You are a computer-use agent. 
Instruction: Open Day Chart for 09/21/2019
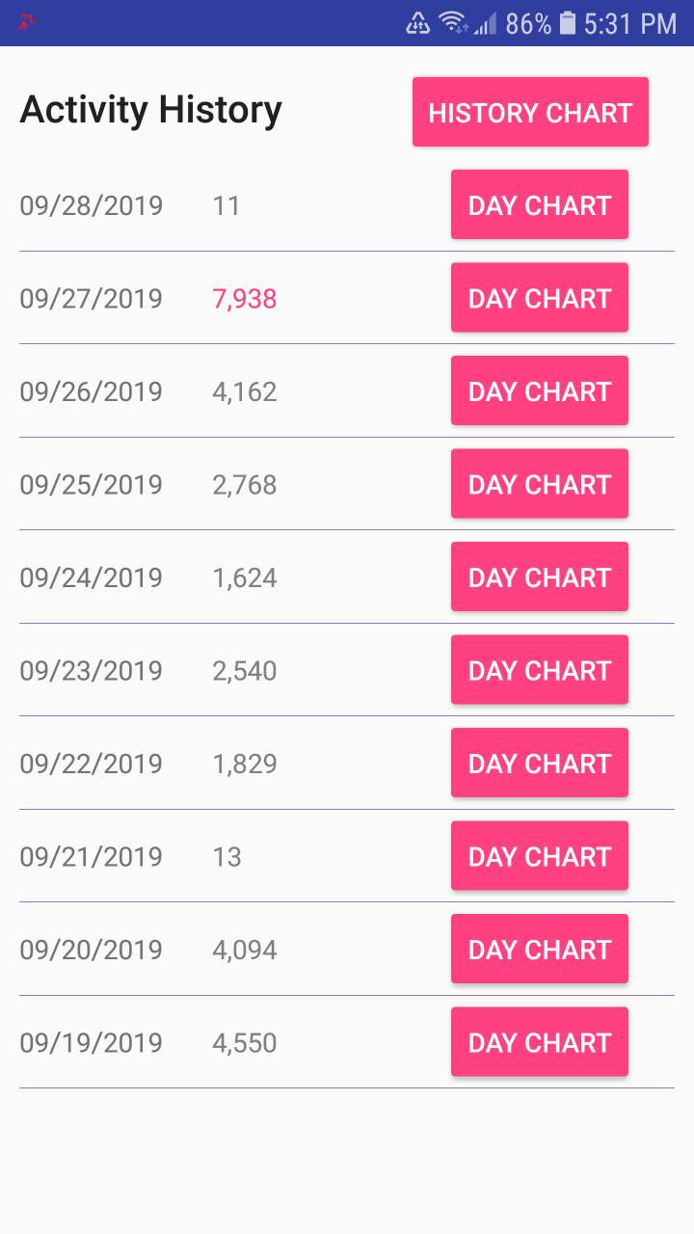click(539, 856)
